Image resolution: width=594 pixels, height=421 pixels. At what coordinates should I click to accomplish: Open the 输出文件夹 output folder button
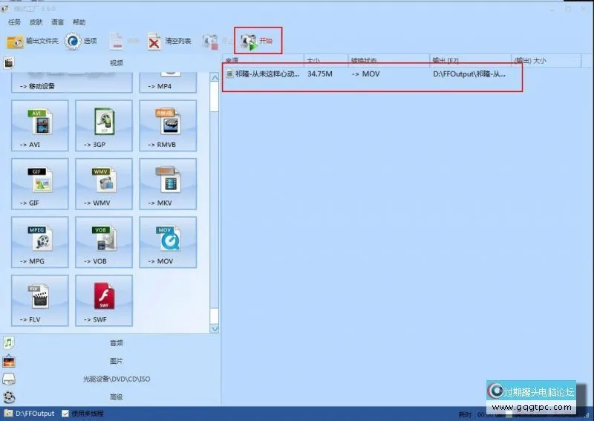(x=33, y=41)
